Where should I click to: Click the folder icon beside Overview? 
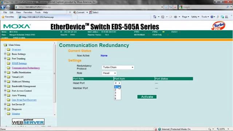pos(9,49)
